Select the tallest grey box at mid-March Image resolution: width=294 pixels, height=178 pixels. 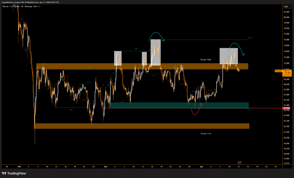pyautogui.click(x=155, y=52)
